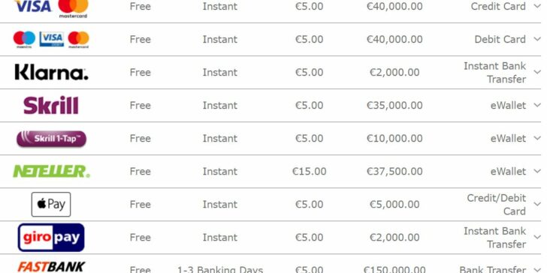Click the Maestro debit card icon

point(24,39)
